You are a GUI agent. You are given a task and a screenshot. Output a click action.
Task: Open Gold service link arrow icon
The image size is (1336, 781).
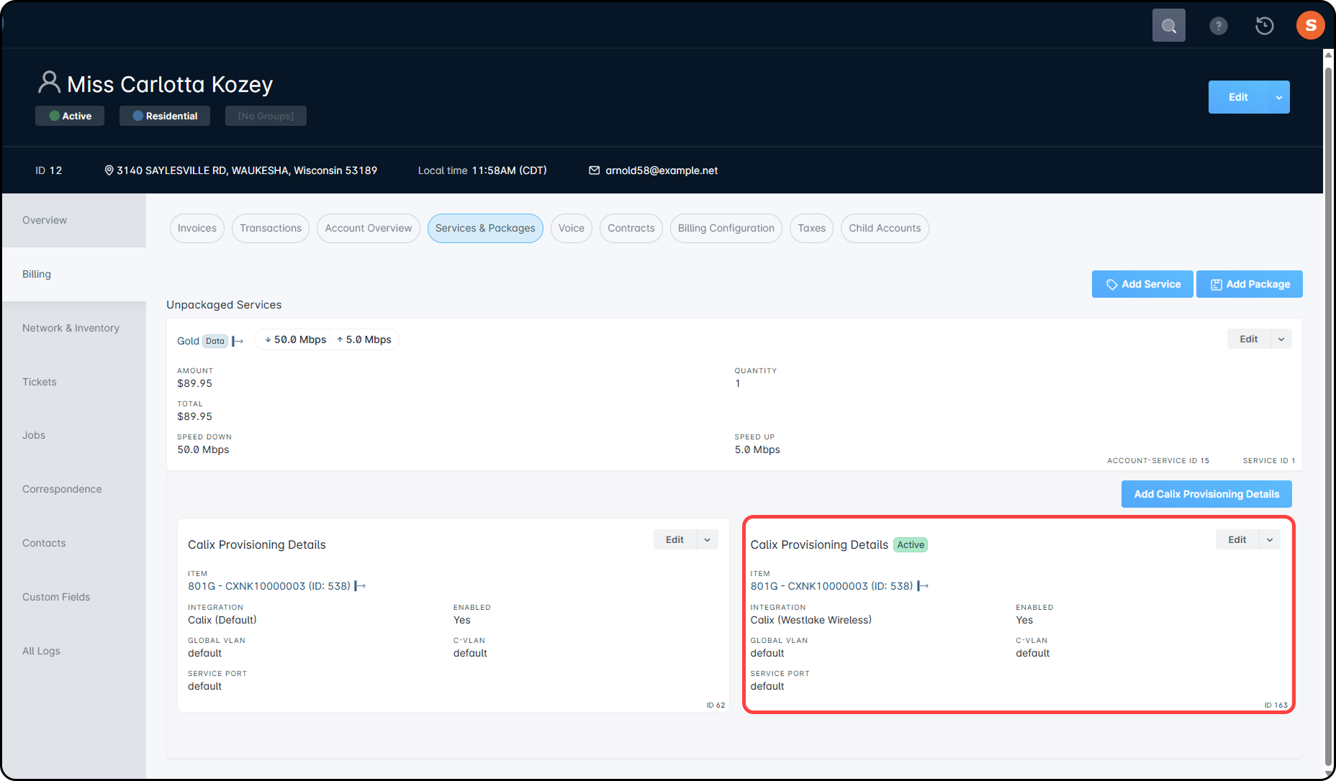[238, 341]
